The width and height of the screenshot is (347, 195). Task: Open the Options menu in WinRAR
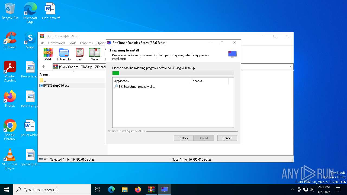101,43
